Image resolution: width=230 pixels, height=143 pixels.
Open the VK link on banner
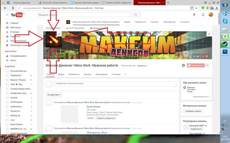[196, 56]
